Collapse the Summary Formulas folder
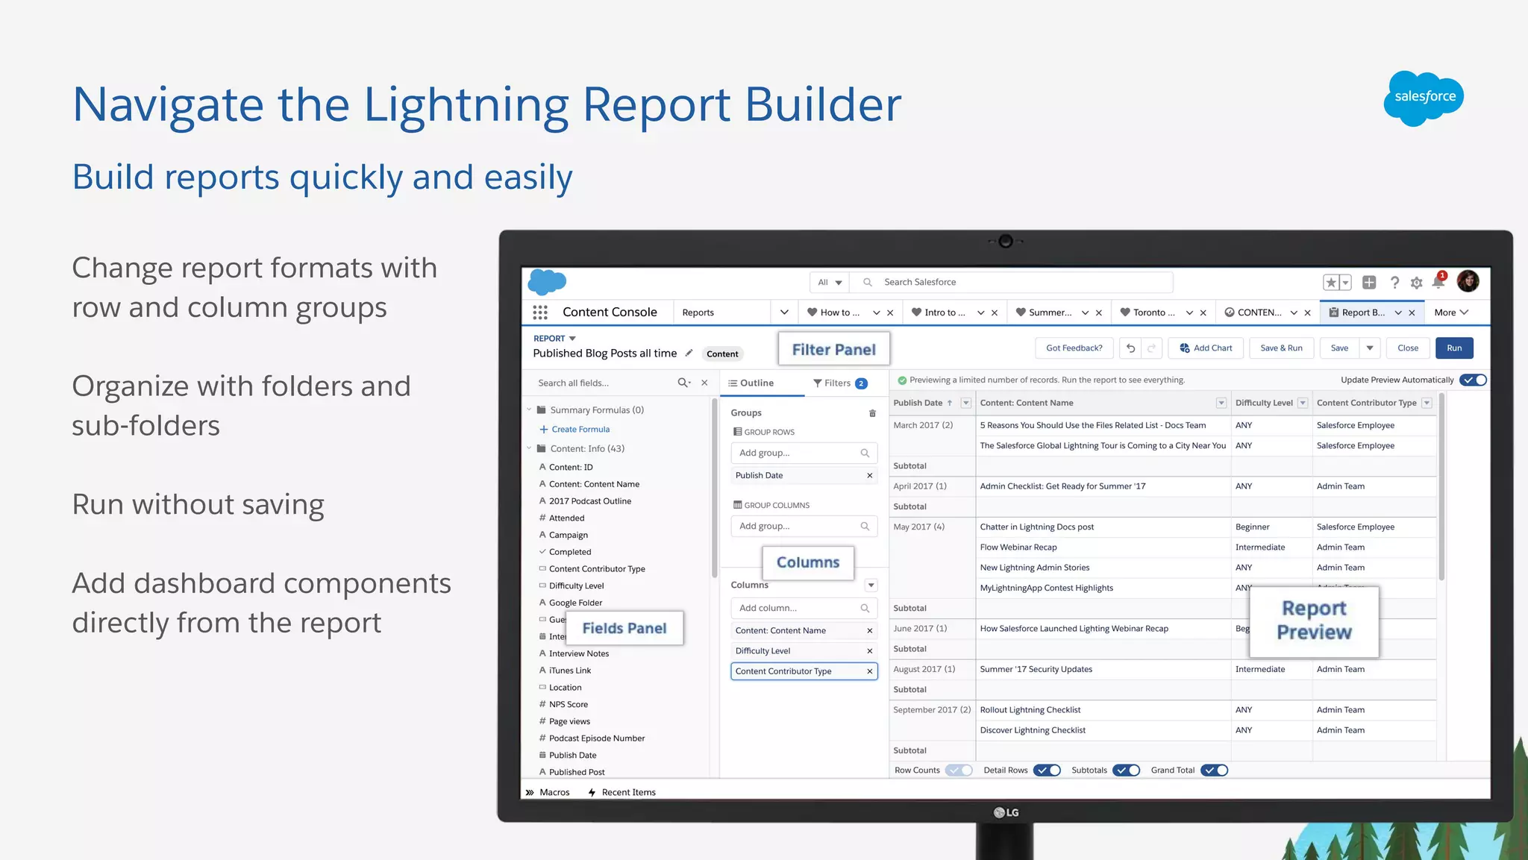1528x860 pixels. click(529, 409)
